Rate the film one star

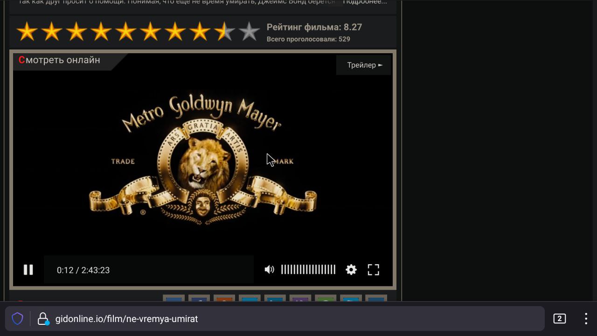27,32
